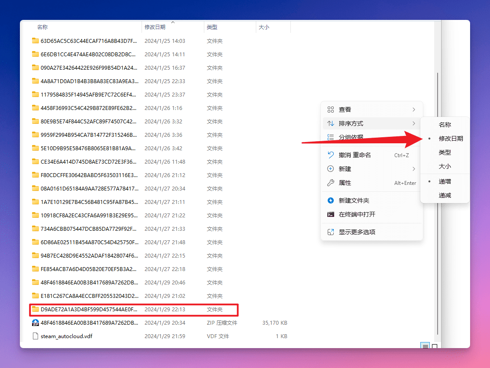Choose 递增 ascending order
Screen dimensions: 490x368
coord(445,181)
